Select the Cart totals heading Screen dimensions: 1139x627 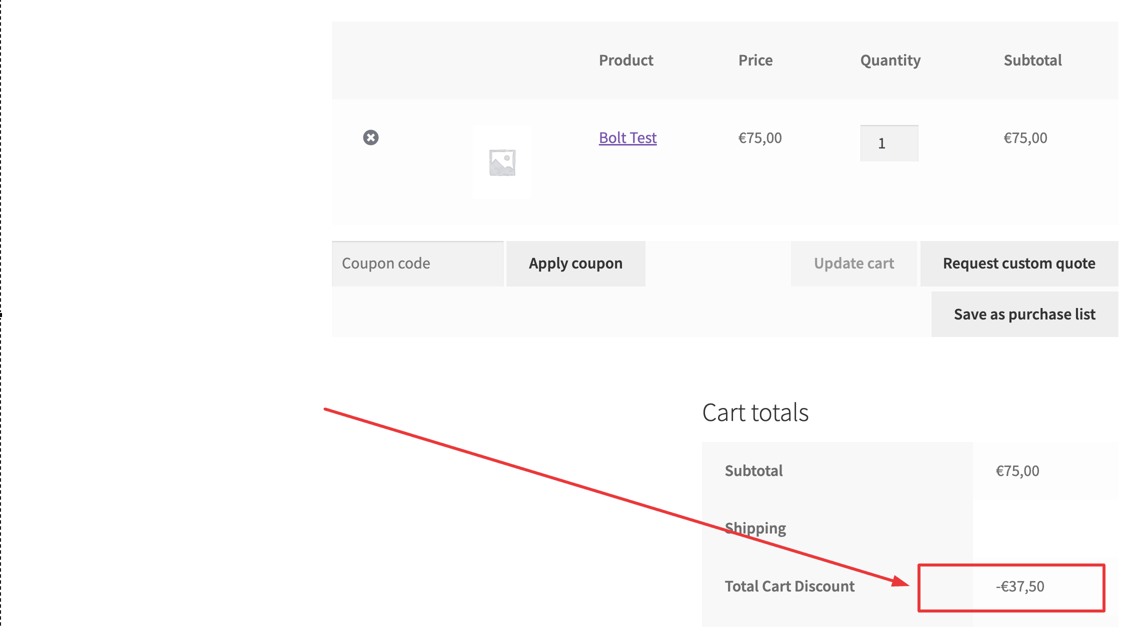[x=755, y=413]
